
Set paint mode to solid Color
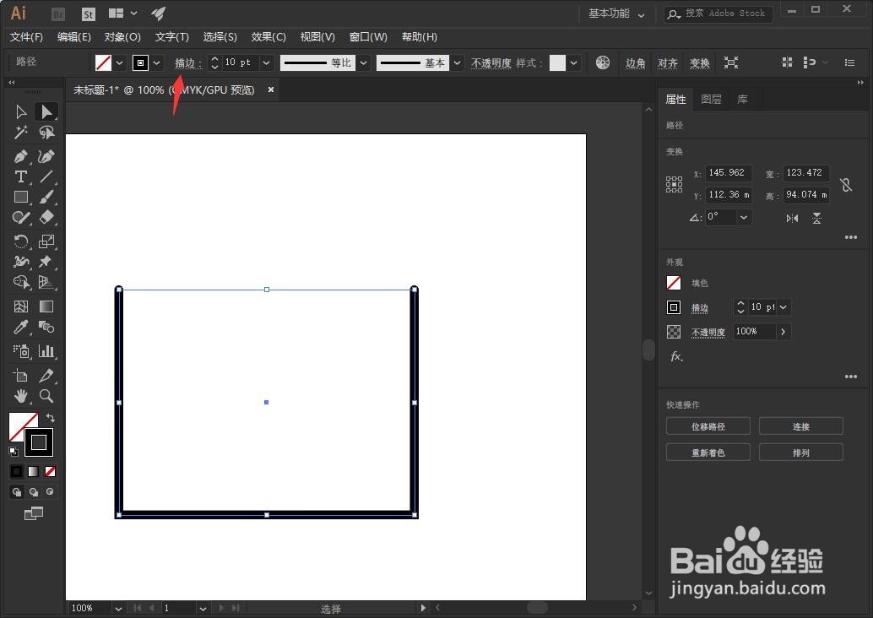[17, 472]
